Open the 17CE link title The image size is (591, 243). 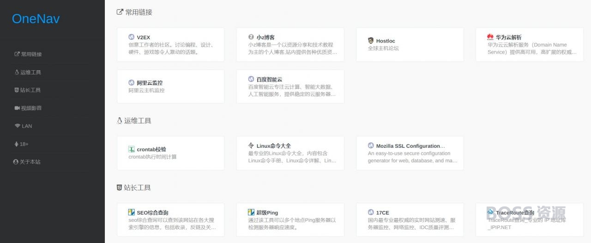(383, 213)
